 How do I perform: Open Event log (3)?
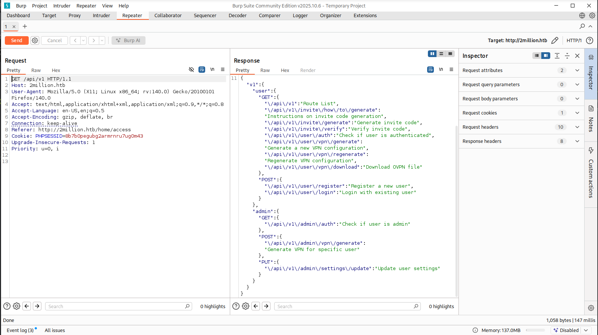(x=20, y=330)
